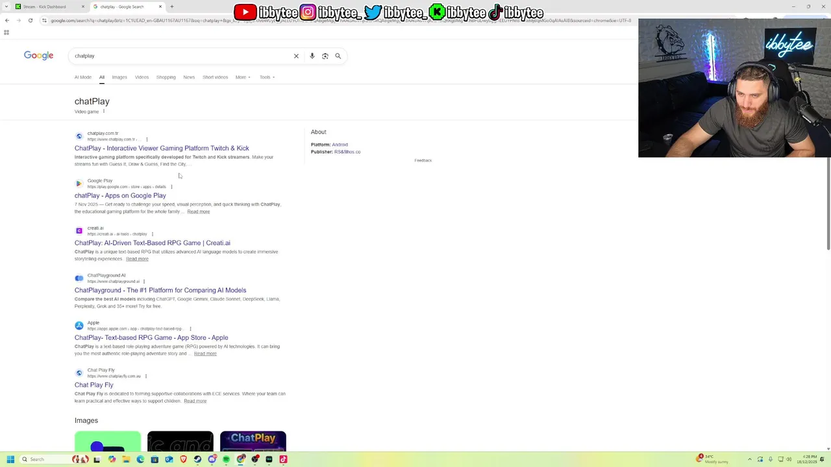Click the magnifier search button
This screenshot has height=467, width=831.
(x=338, y=56)
